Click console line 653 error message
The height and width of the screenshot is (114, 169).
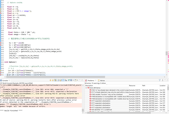pos(39,98)
